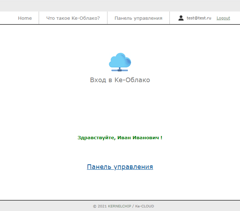Select 'Панель управления' in top navigation bar
This screenshot has height=211, width=240.
pyautogui.click(x=138, y=18)
